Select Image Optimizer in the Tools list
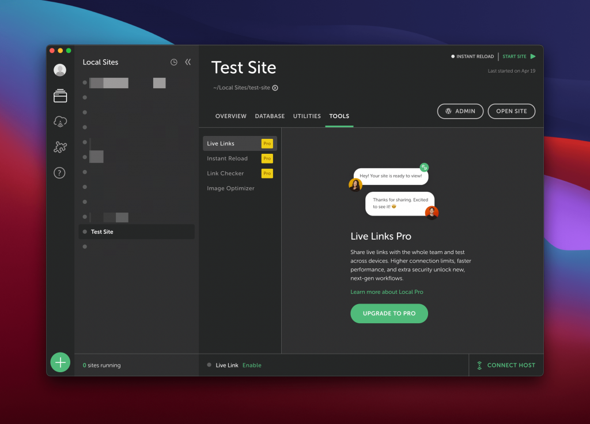 pyautogui.click(x=230, y=188)
